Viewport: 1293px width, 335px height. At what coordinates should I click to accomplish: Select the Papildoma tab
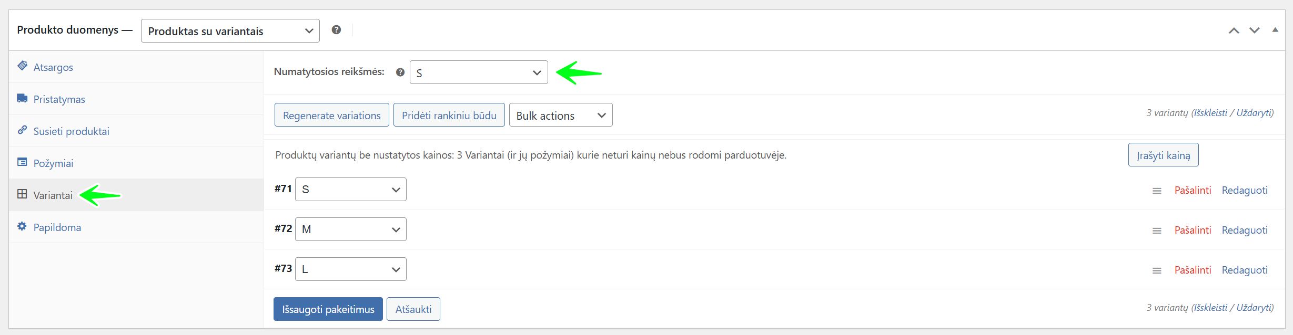pyautogui.click(x=57, y=227)
